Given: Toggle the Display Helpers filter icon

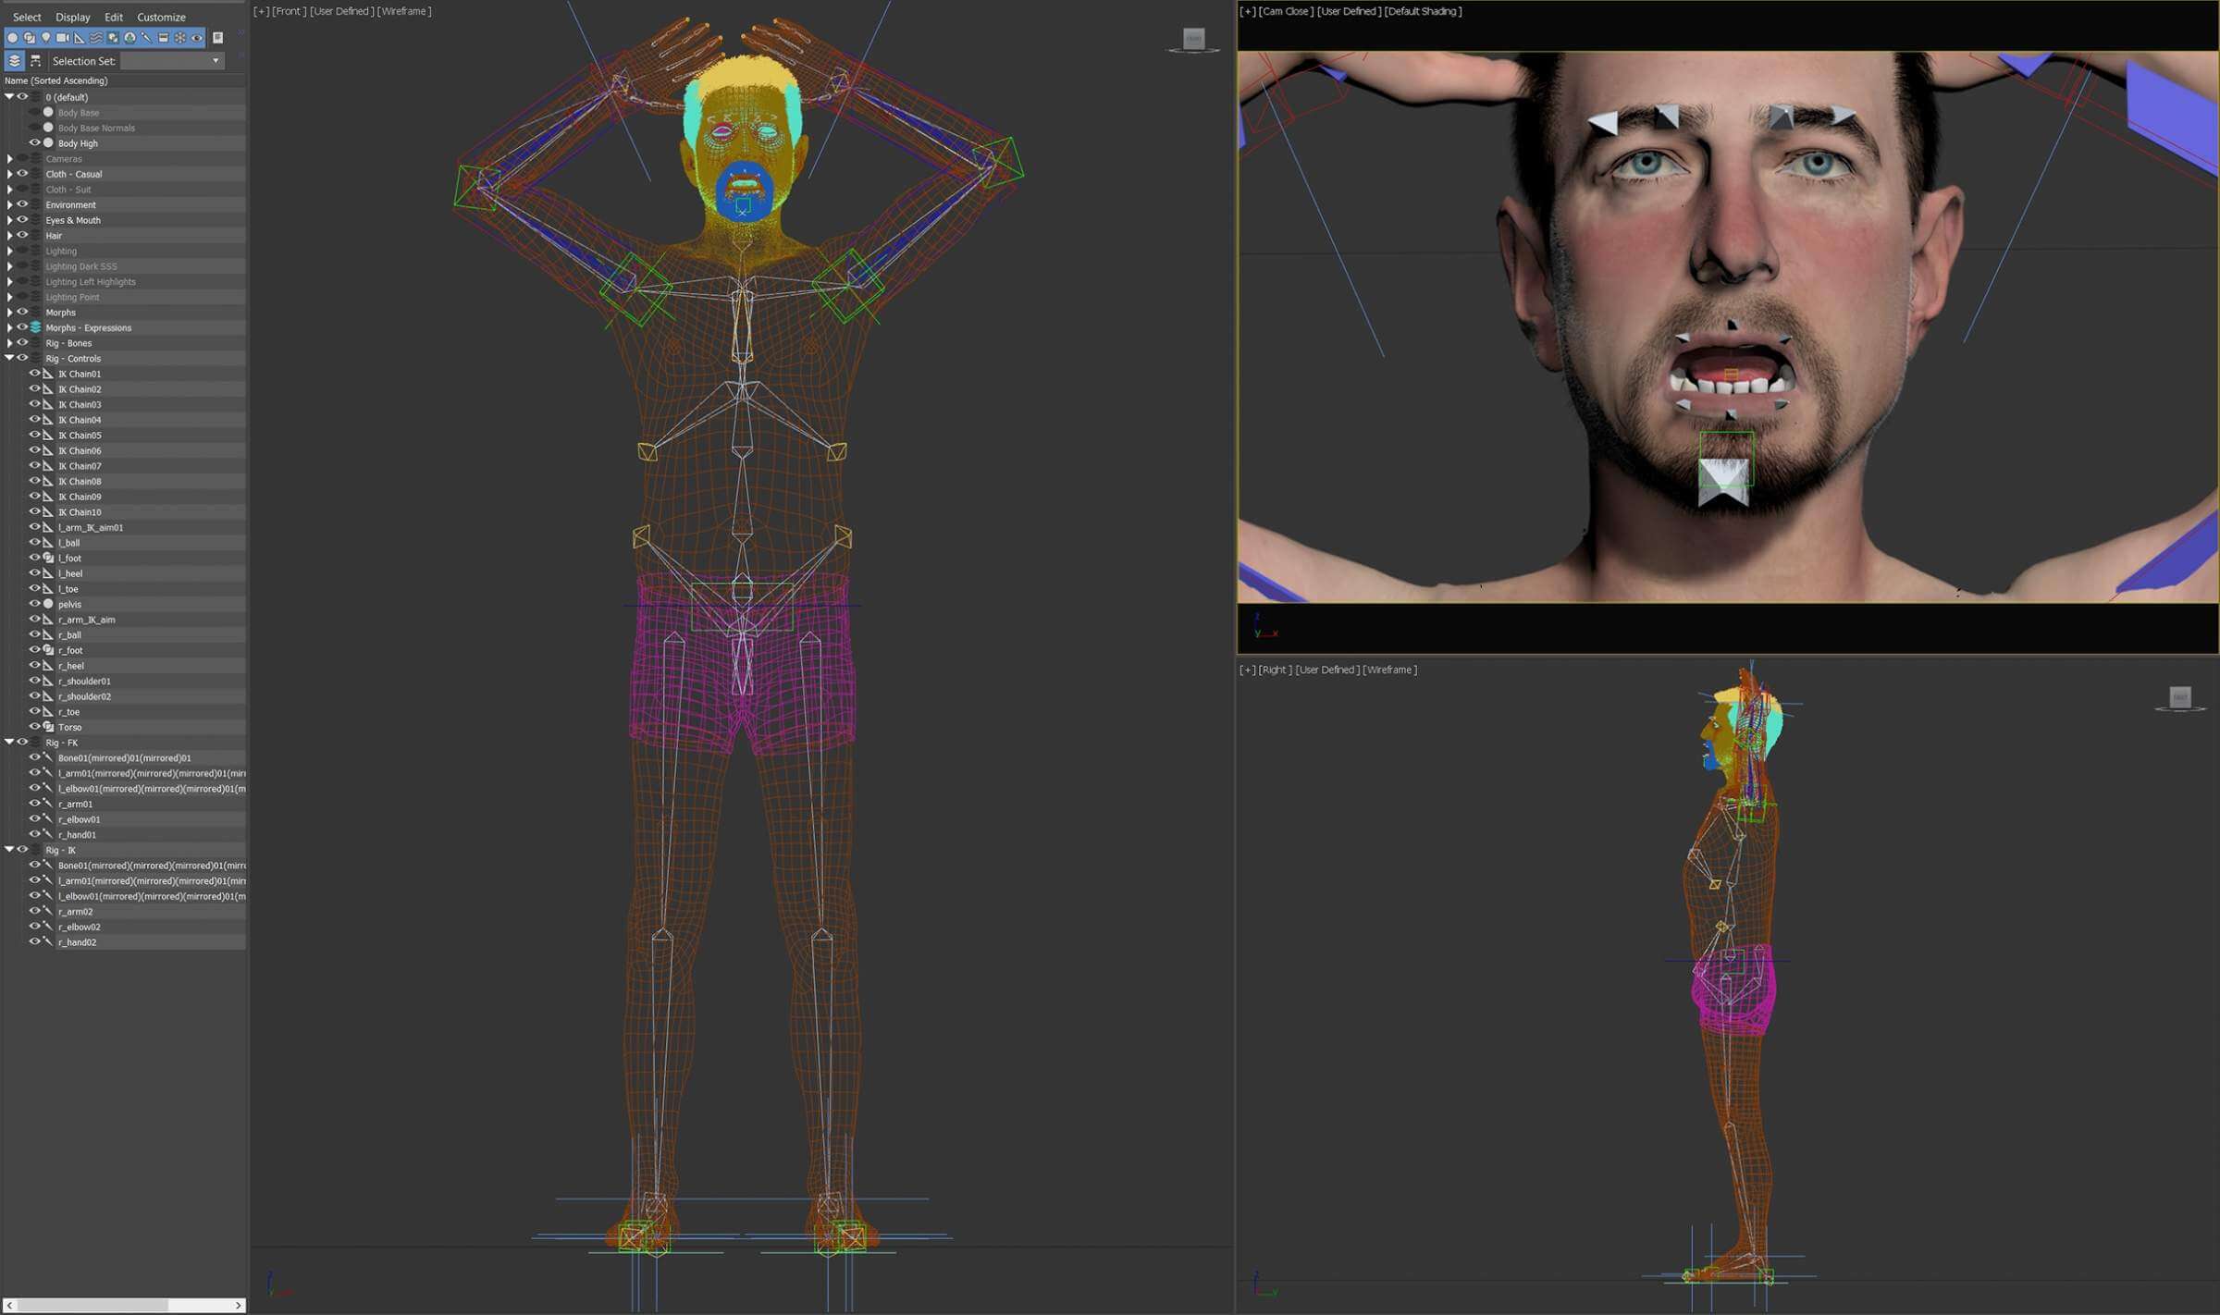Looking at the screenshot, I should click(80, 38).
